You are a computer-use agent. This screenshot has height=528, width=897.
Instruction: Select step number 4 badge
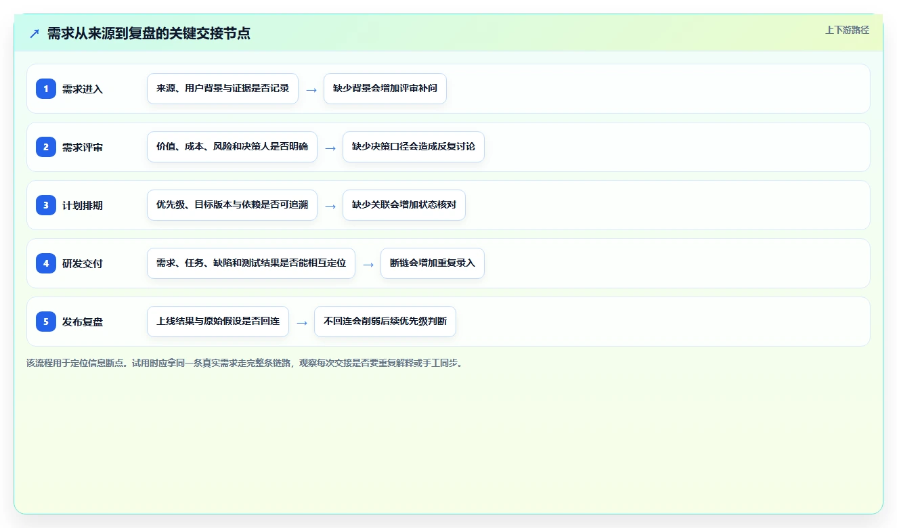[x=46, y=263]
